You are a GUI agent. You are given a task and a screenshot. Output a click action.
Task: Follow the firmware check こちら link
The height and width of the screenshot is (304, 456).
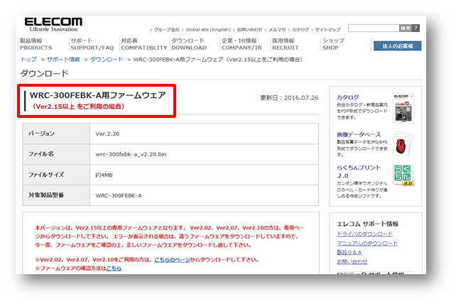click(x=114, y=268)
